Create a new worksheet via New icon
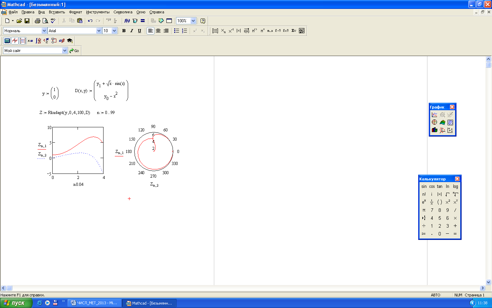The height and width of the screenshot is (308, 492). click(7, 21)
